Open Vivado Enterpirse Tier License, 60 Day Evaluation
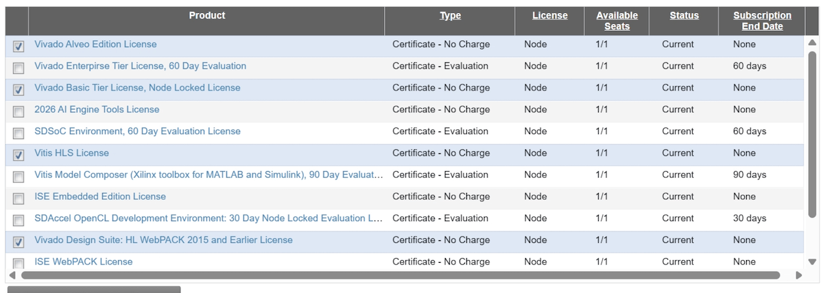Viewport: 823px width, 293px height. pos(140,66)
